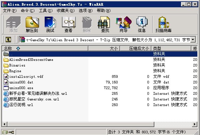Screen dimensions: 200x135
Task: Click the 游民星空 Gamersky.com.url icon
Action: 6,99
